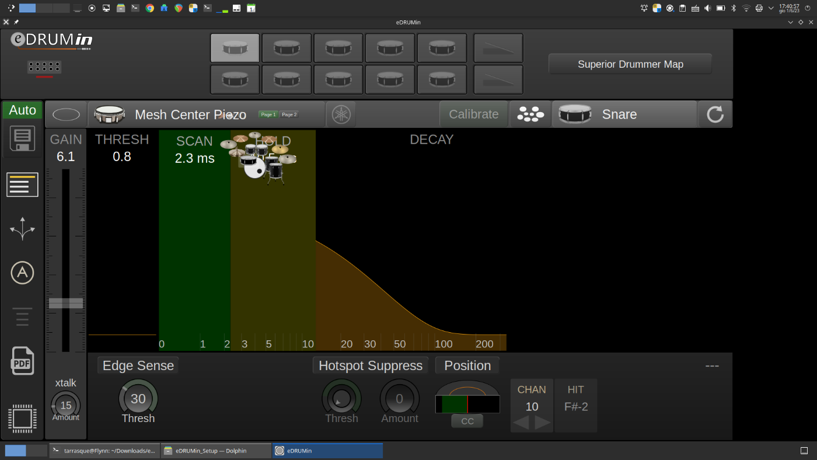Select the fourth drum input in top row
817x460 pixels.
pos(390,48)
